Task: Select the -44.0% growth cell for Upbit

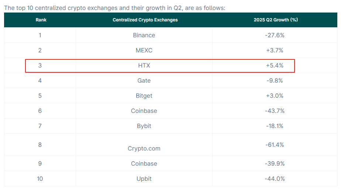Action: click(x=275, y=179)
